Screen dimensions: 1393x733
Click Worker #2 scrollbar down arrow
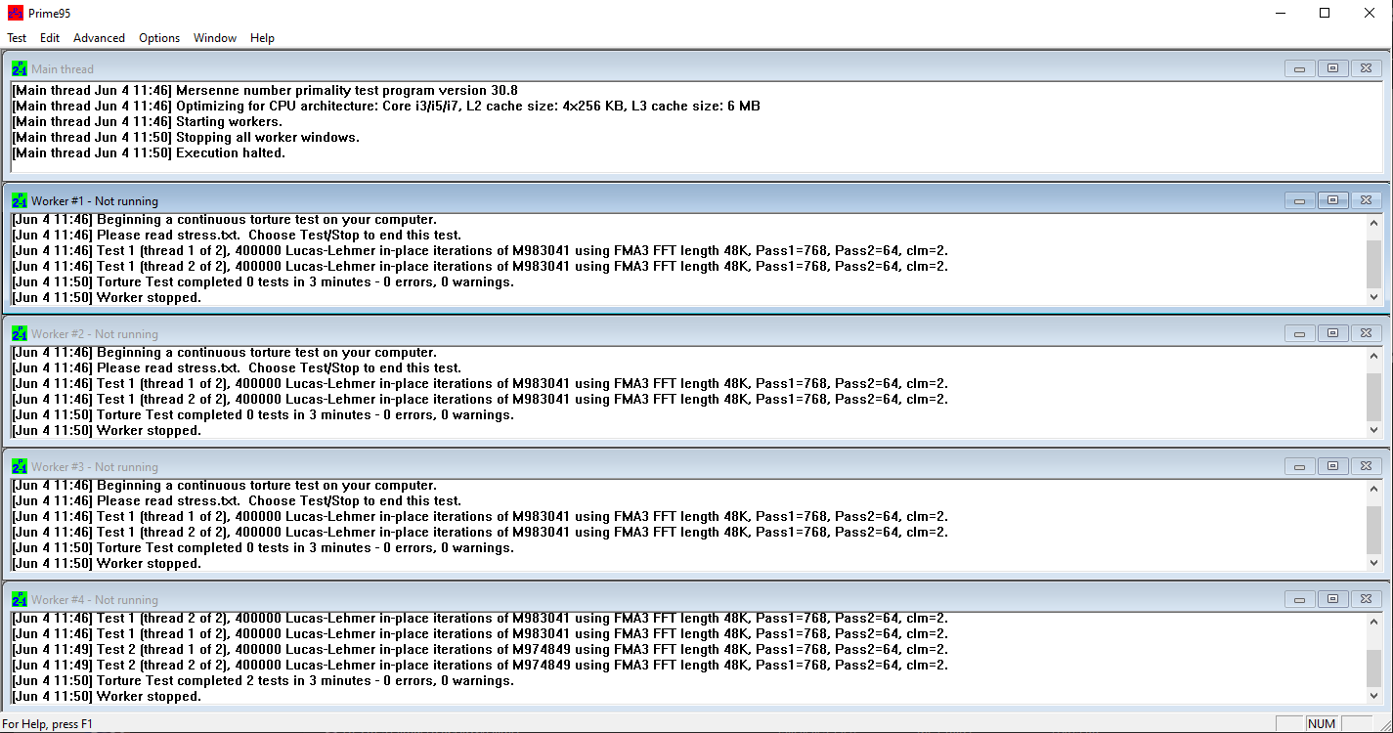click(1373, 430)
